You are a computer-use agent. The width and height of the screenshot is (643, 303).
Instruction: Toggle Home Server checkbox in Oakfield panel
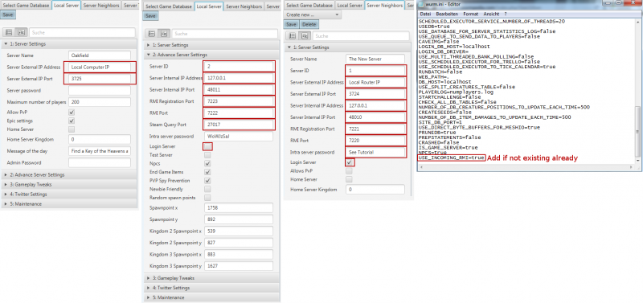coord(72,129)
